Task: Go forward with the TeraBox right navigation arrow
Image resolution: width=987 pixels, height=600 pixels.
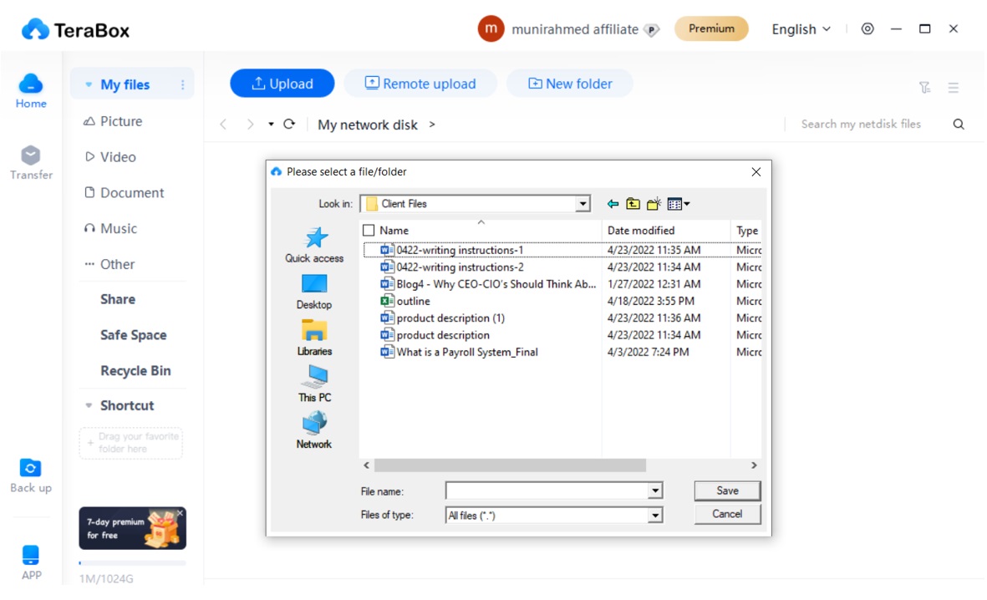Action: 251,125
